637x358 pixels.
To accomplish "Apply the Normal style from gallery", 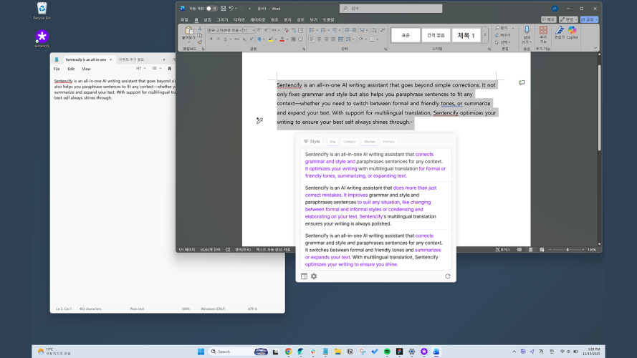I will pyautogui.click(x=406, y=35).
